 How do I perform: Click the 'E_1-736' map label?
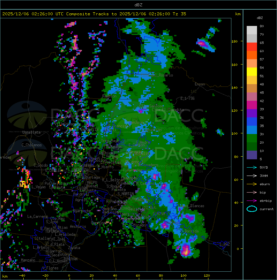[187, 98]
